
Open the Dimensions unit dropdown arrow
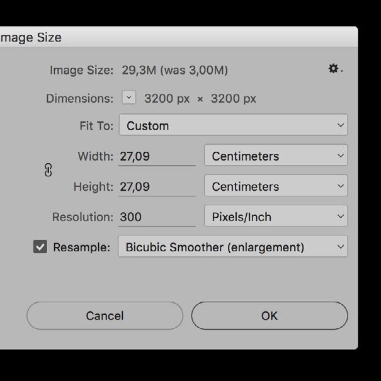[128, 98]
